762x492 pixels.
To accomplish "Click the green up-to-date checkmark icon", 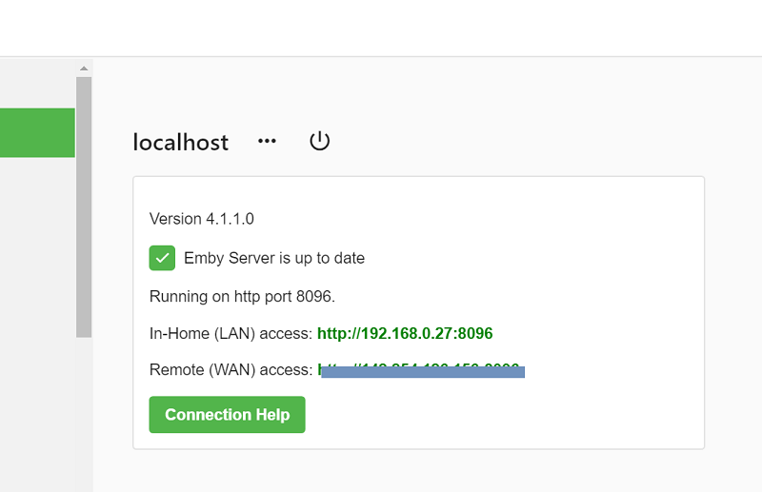I will 162,258.
